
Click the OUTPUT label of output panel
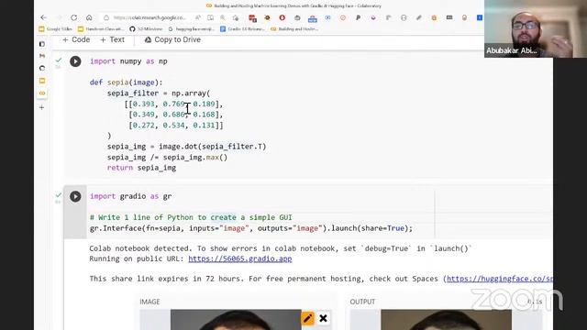click(362, 302)
